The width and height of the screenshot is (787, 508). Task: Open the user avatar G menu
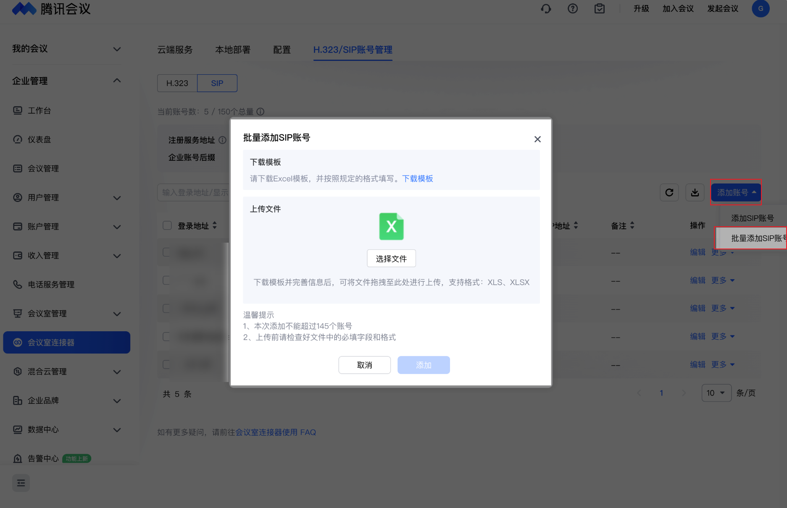click(x=761, y=8)
